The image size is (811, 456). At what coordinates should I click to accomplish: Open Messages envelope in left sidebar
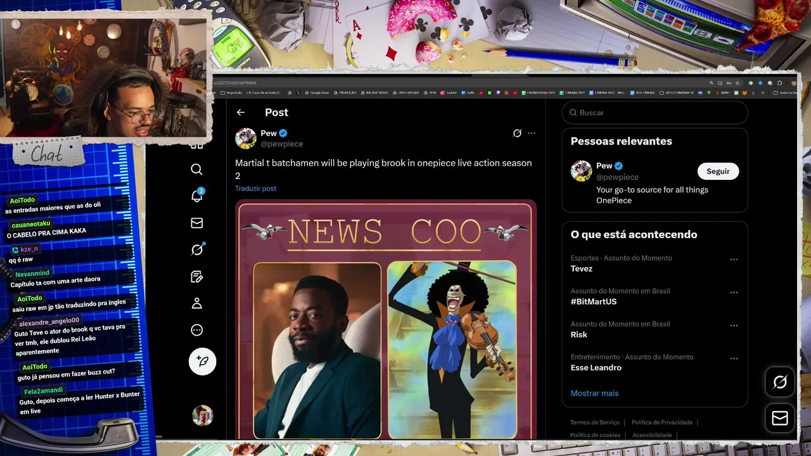[197, 223]
